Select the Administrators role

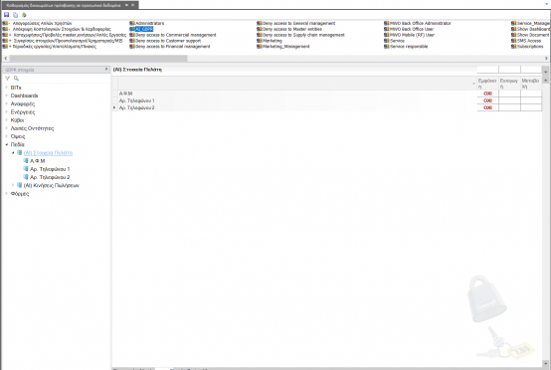pos(150,23)
